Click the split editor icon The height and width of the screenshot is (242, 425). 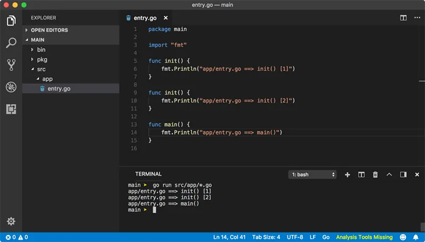click(x=403, y=18)
